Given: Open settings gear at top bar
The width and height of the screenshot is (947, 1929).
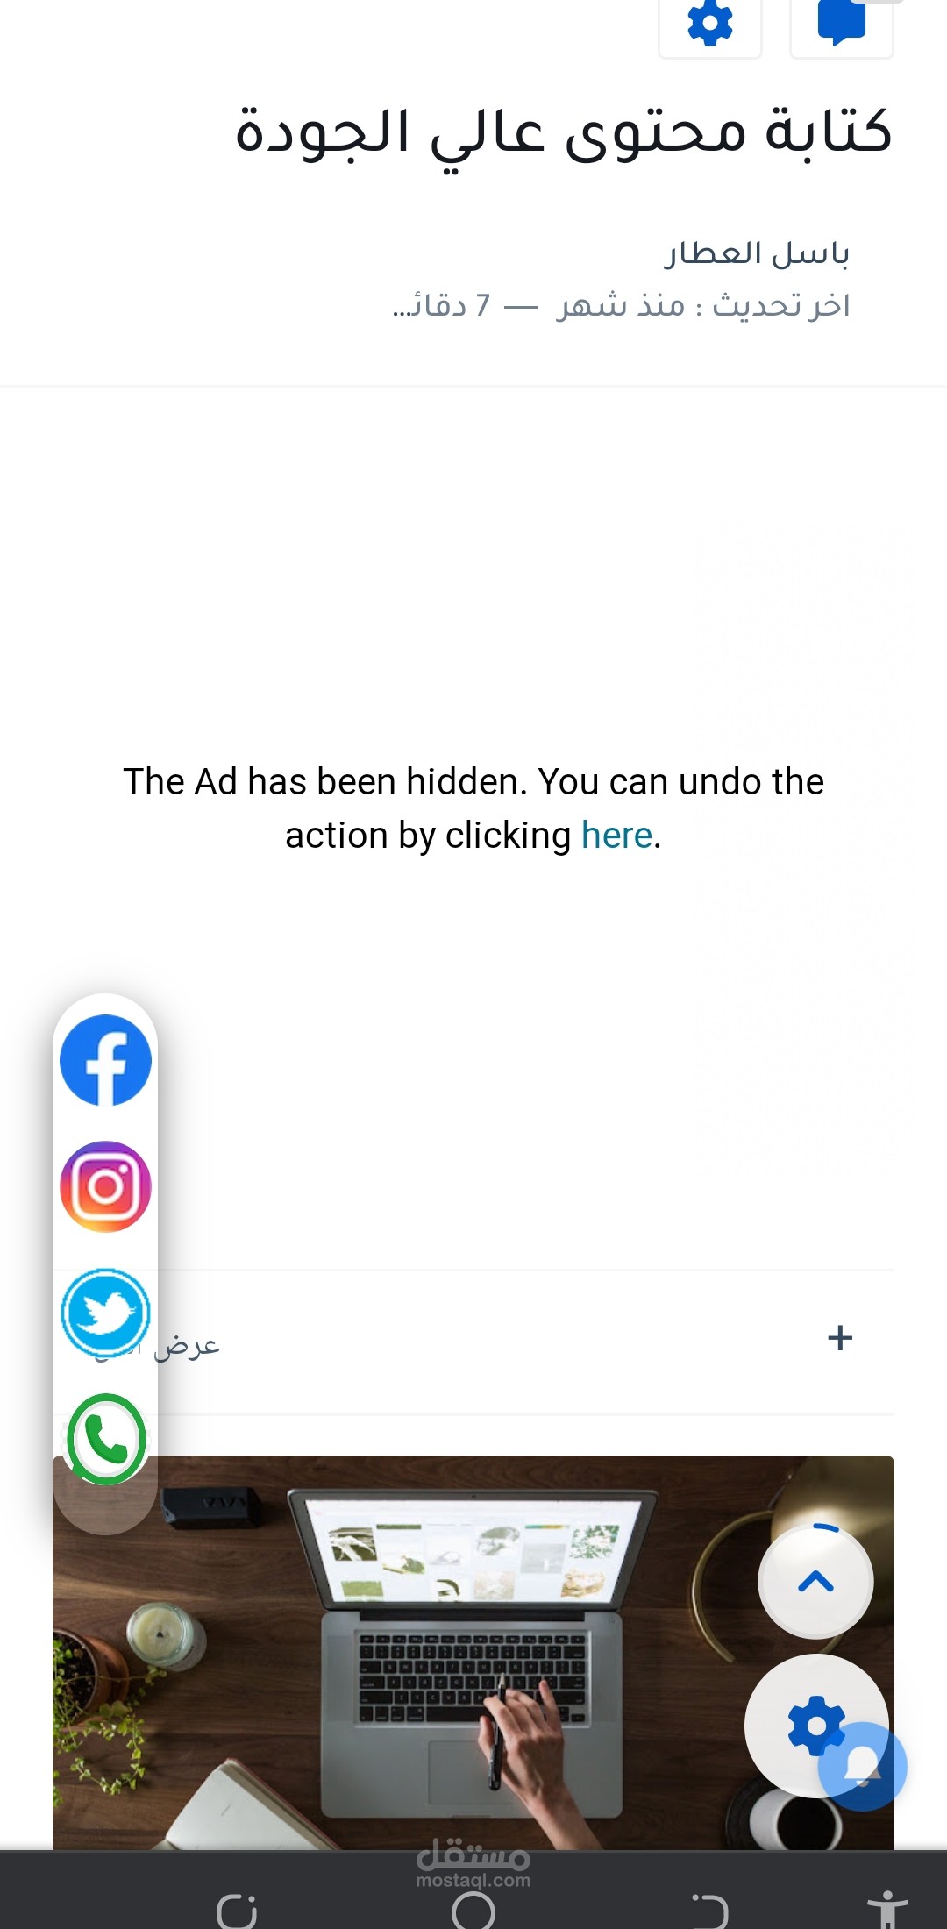Looking at the screenshot, I should click(x=710, y=24).
